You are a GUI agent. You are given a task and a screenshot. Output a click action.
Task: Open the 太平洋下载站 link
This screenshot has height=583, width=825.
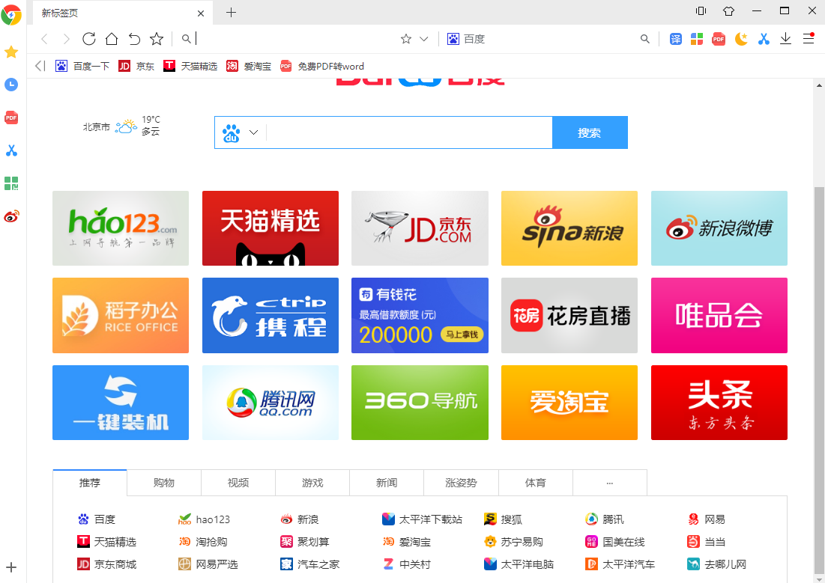[422, 519]
